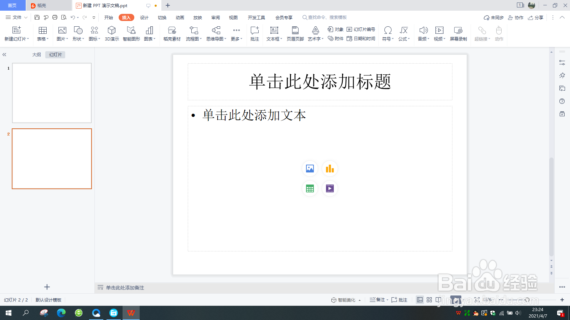
Task: Expand the 音频 audio dropdown
Action: 423,34
